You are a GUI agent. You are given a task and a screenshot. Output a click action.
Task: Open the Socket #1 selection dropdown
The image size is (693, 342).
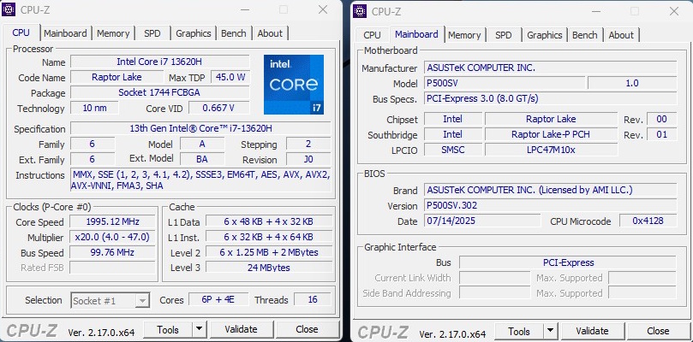110,301
